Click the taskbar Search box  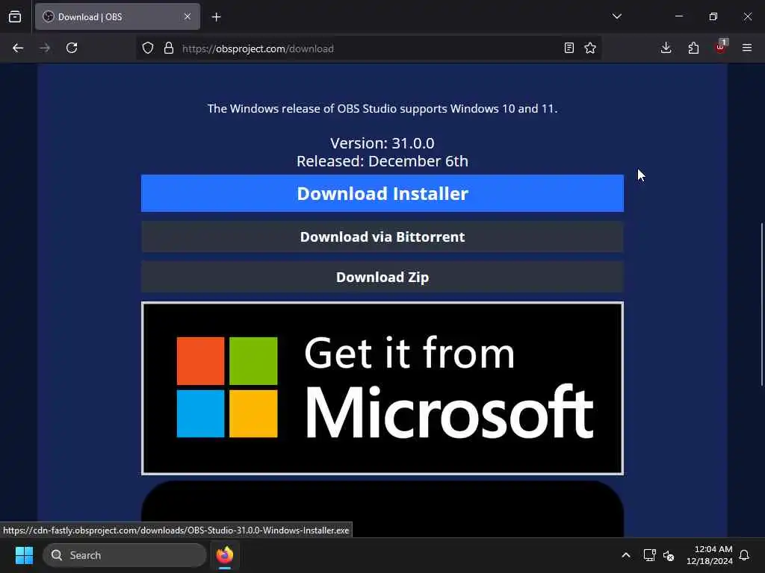(125, 555)
